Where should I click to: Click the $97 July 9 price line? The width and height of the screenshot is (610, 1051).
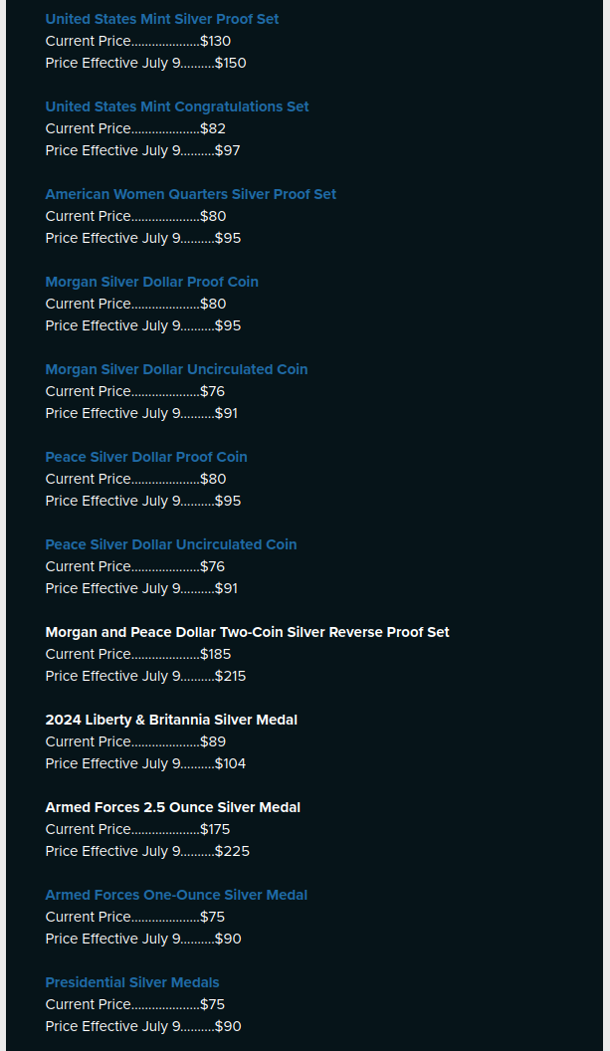coord(142,150)
